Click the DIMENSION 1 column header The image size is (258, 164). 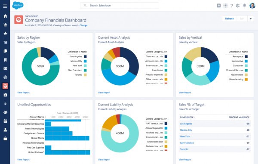(x=187, y=118)
